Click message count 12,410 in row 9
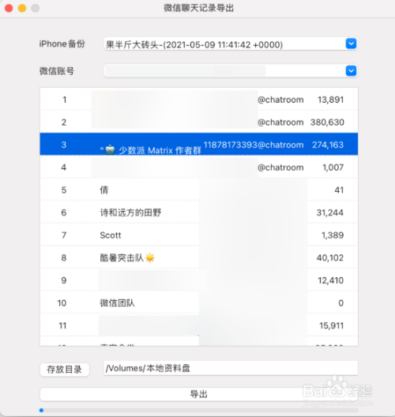395x417 pixels. tap(331, 280)
